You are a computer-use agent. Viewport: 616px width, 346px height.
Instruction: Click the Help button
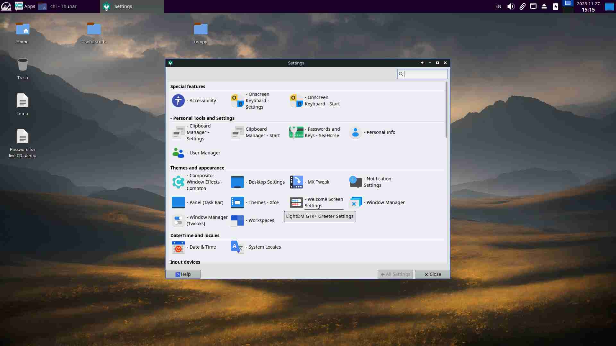click(183, 274)
